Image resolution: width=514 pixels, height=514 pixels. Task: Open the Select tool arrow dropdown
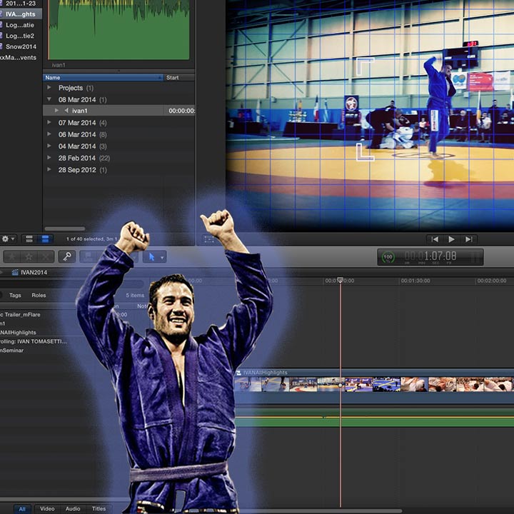coord(162,258)
